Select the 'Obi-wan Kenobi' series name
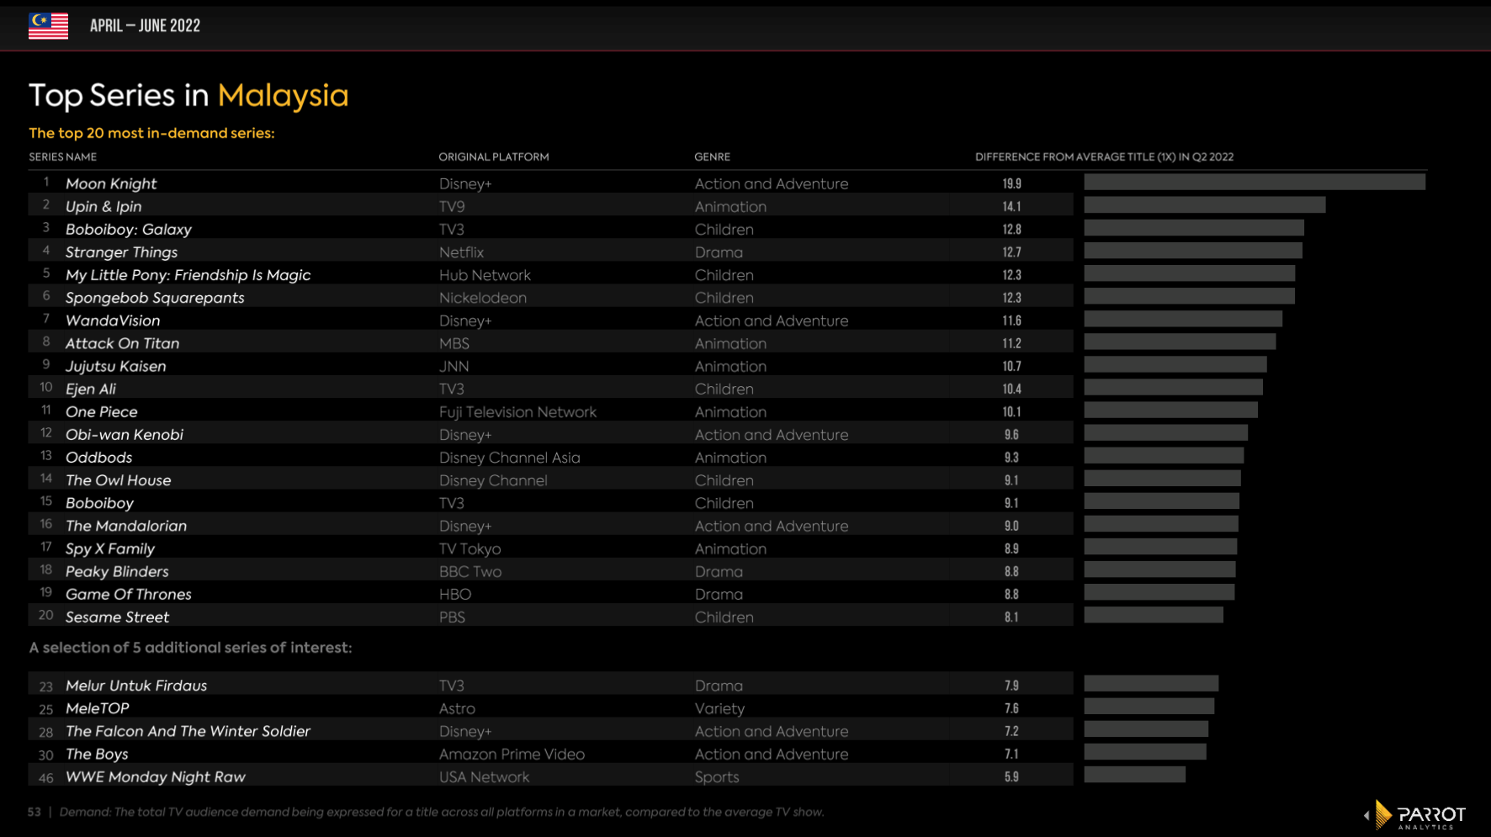Viewport: 1491px width, 837px height. point(125,434)
